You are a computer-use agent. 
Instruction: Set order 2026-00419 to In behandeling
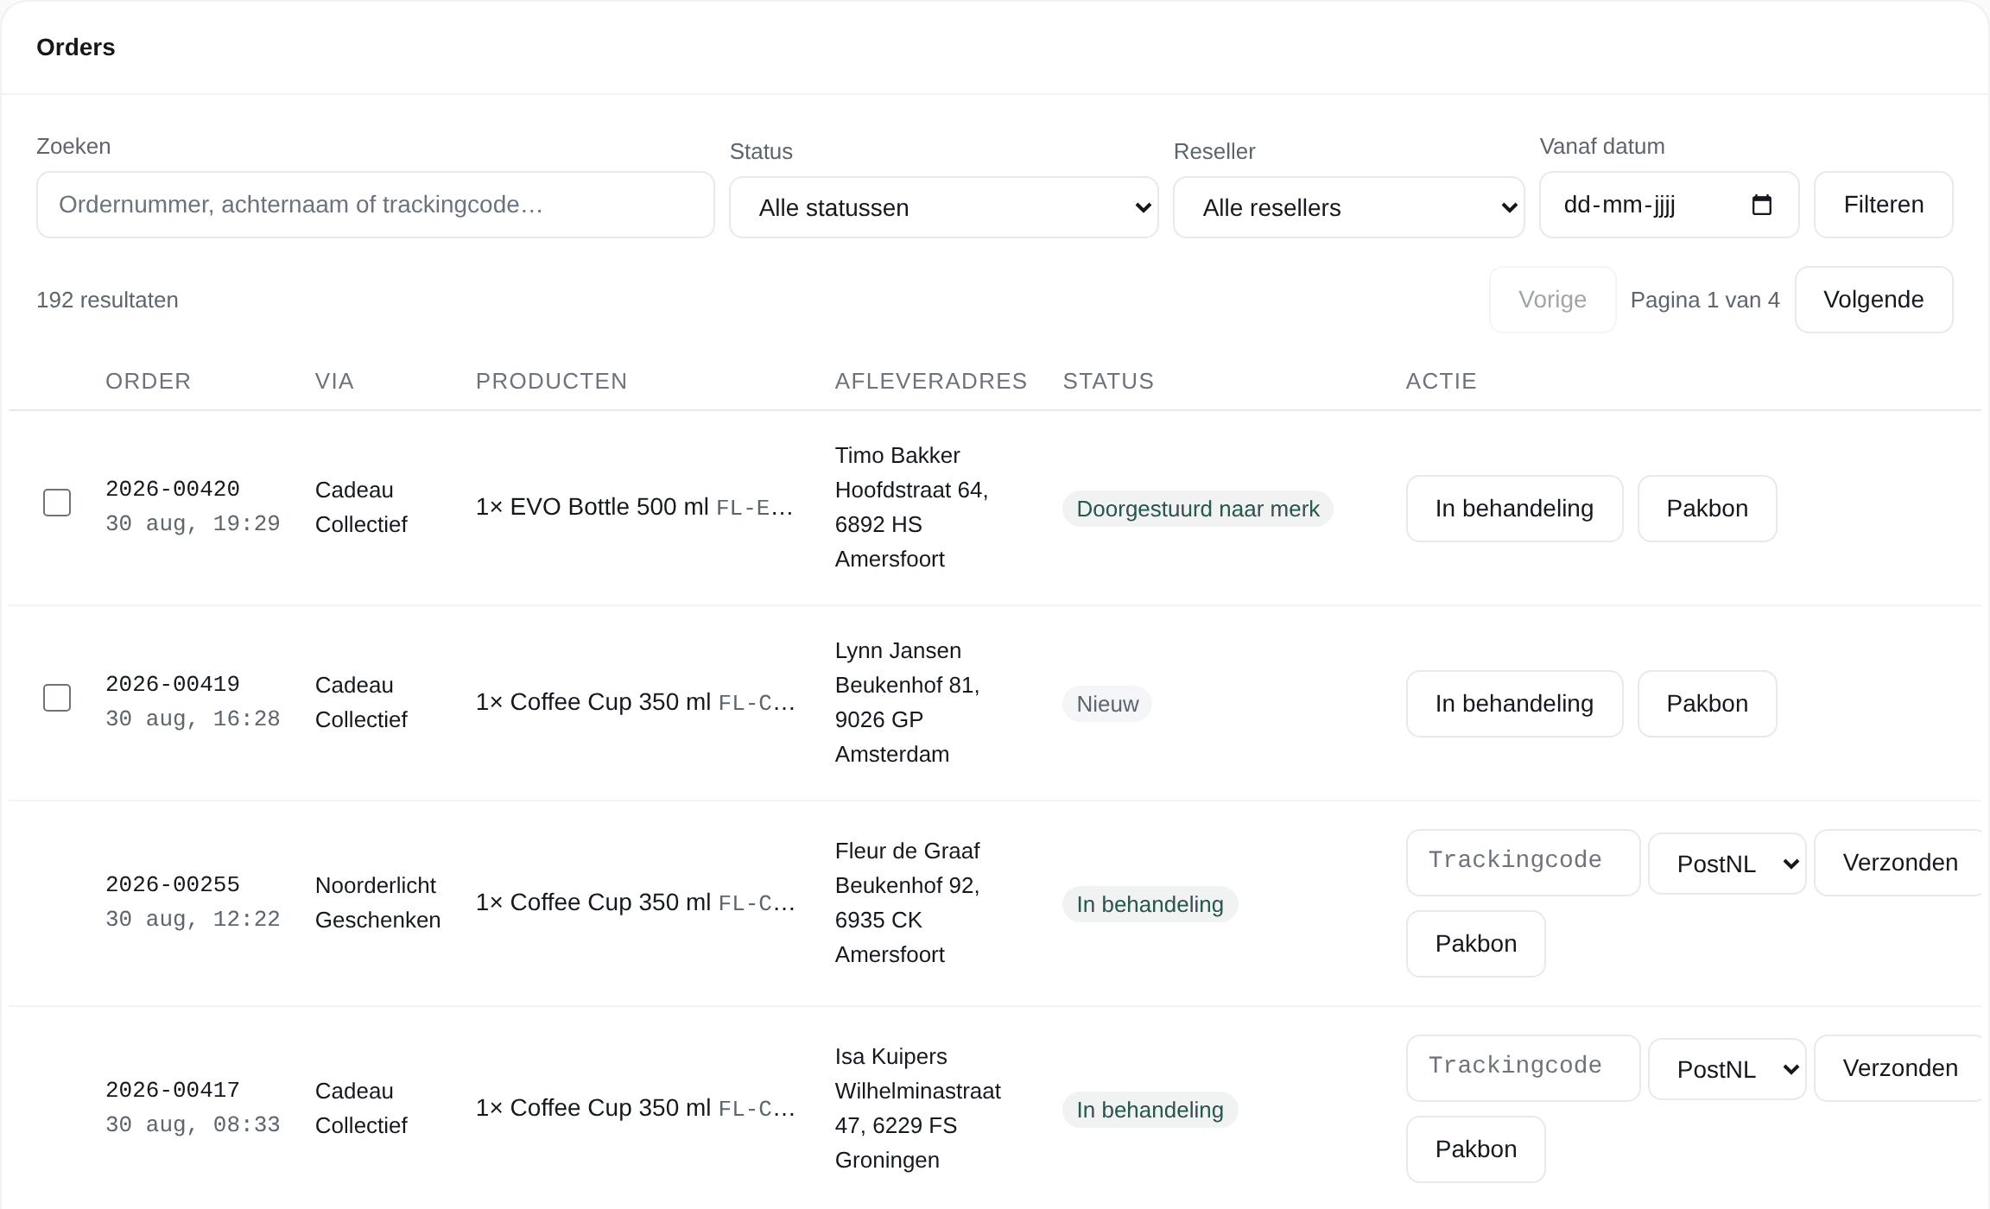1514,704
